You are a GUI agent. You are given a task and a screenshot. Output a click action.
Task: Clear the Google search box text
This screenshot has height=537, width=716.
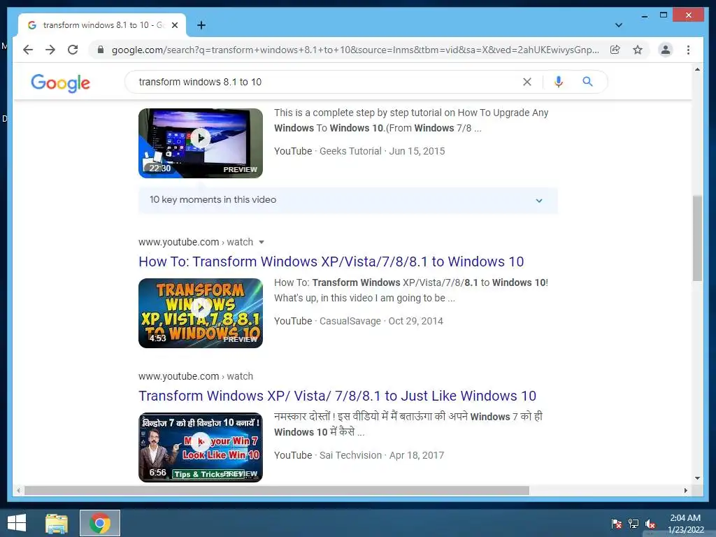(527, 82)
